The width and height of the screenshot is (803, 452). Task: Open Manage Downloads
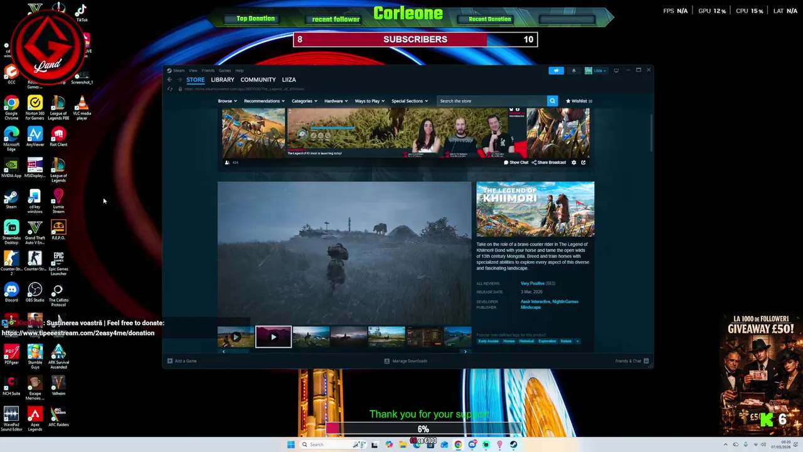[406, 361]
